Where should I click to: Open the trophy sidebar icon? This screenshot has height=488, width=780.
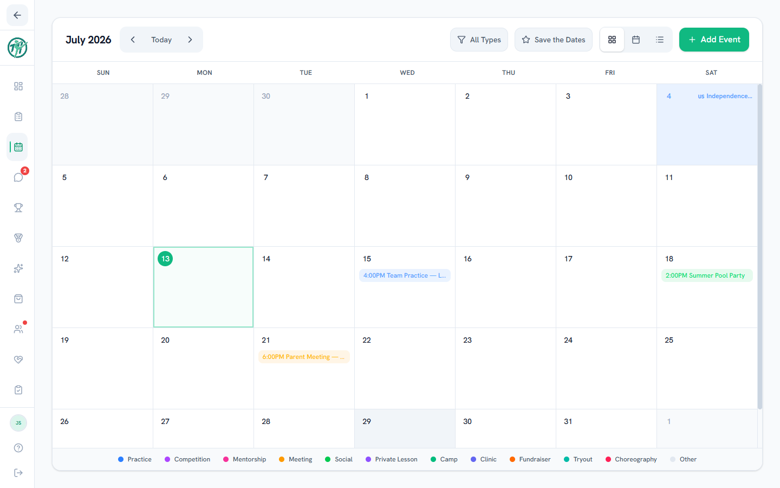tap(18, 208)
